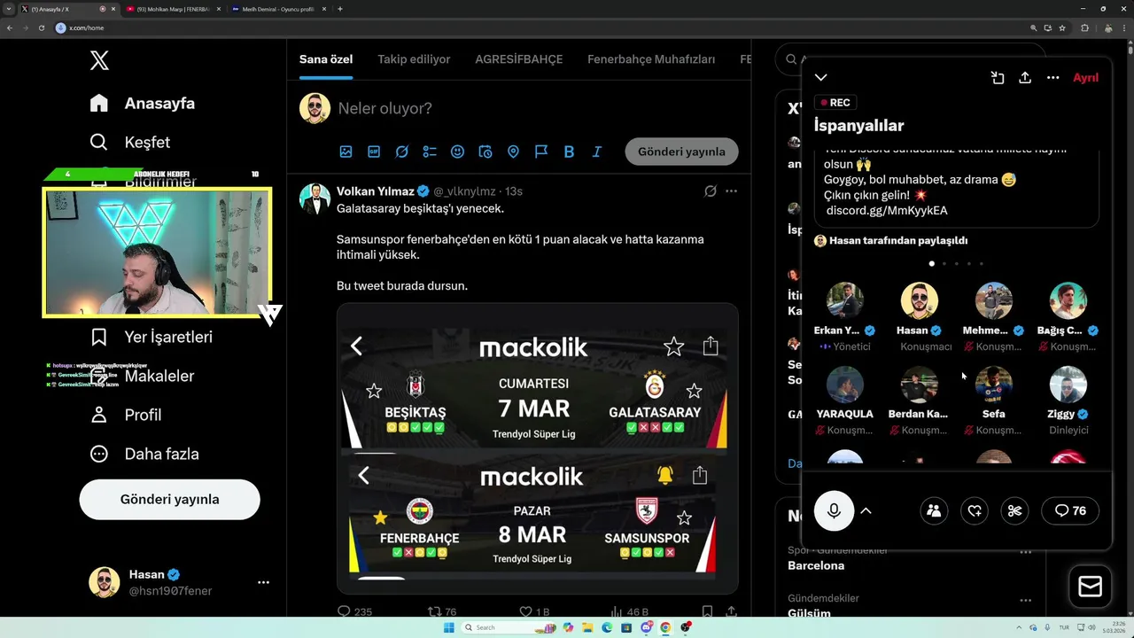
Task: Switch to Mohikan Marşı YouTube tab
Action: [172, 9]
